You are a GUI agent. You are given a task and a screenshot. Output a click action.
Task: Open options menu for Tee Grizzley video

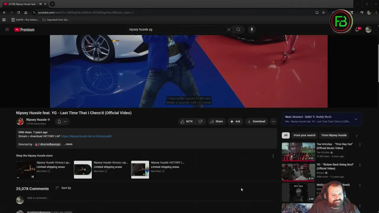pyautogui.click(x=360, y=145)
